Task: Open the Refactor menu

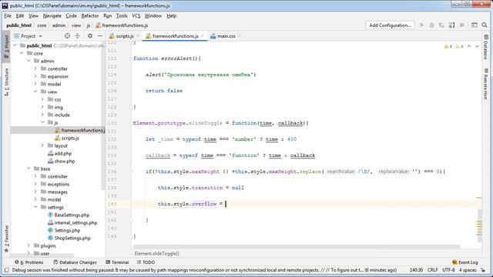Action: pyautogui.click(x=90, y=15)
